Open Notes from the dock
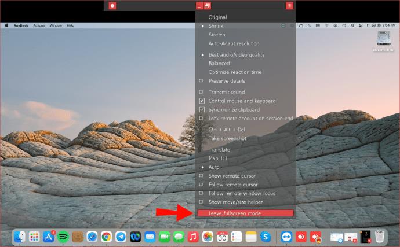The height and width of the screenshot is (247, 400). click(x=251, y=237)
